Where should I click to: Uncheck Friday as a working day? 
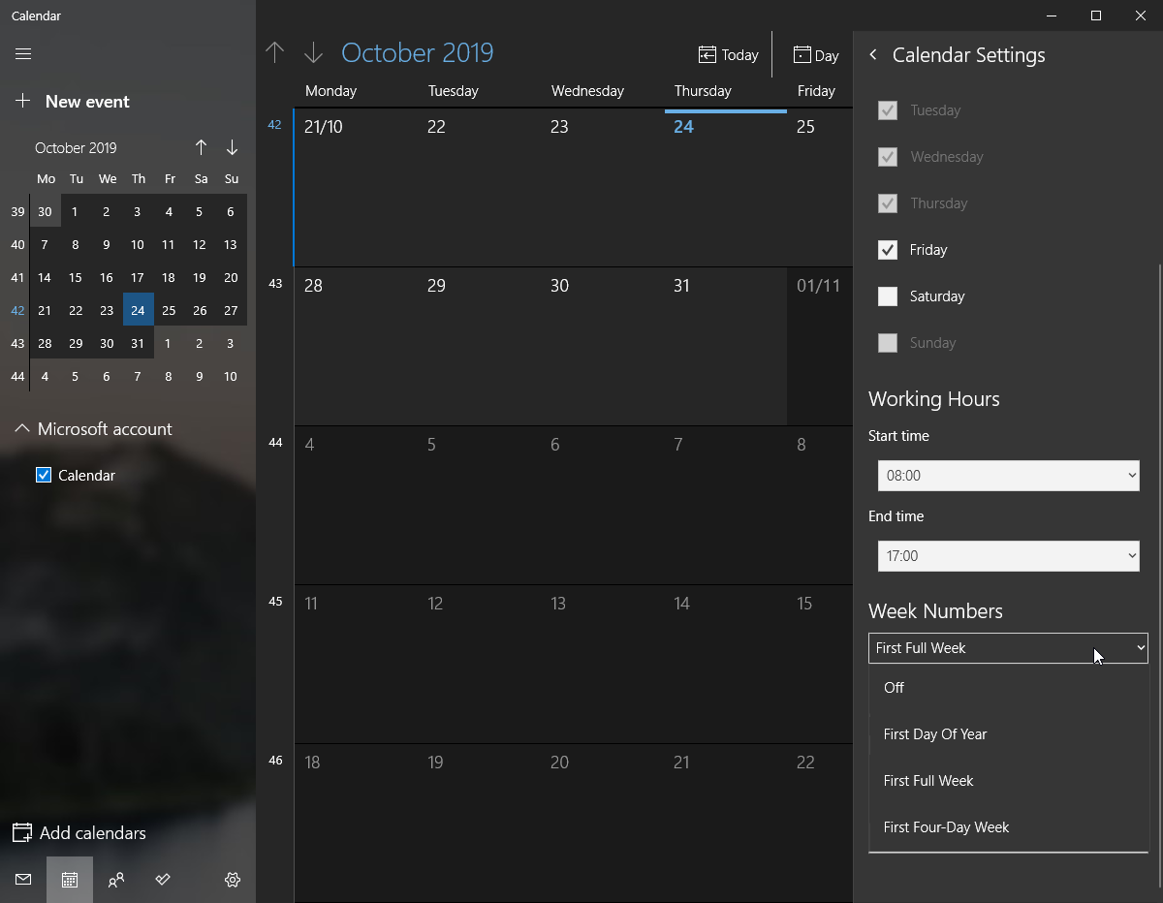coord(888,250)
